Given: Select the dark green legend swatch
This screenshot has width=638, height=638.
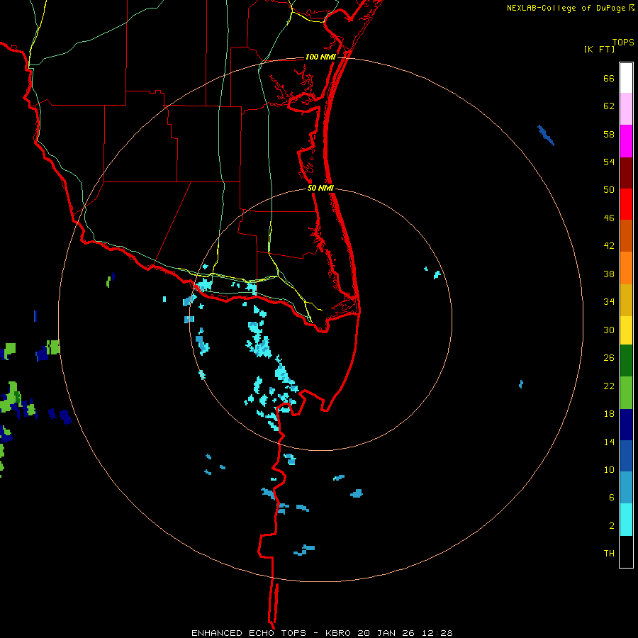Looking at the screenshot, I should coord(626,361).
